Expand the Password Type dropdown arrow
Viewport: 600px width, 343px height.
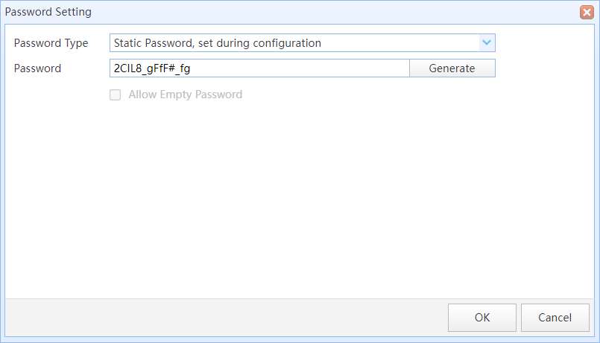pyautogui.click(x=487, y=42)
